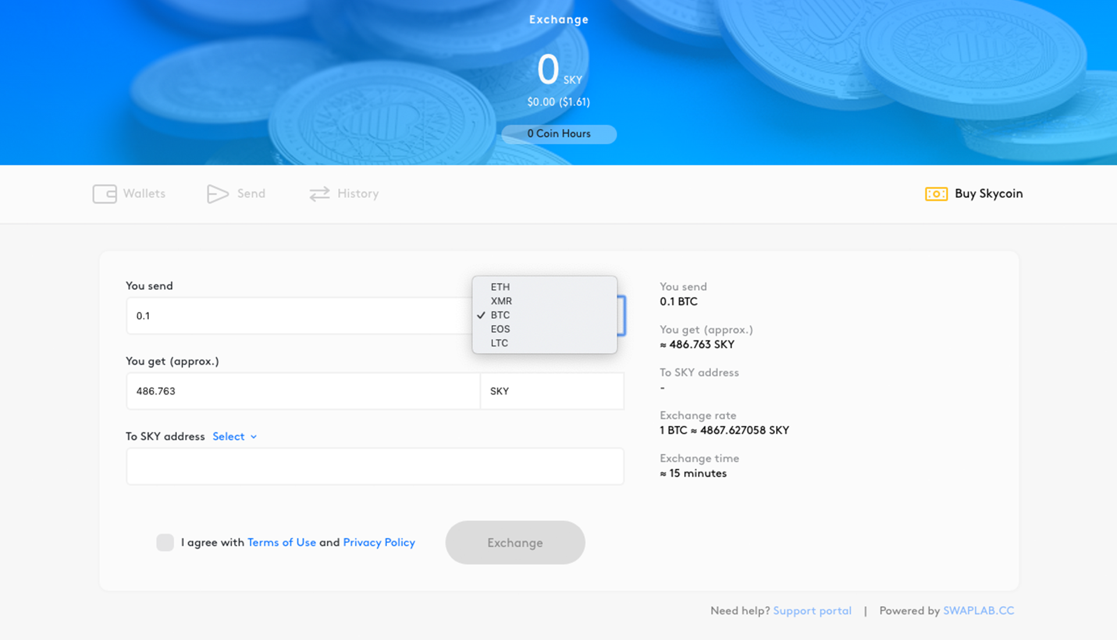Click the Support portal help link
The width and height of the screenshot is (1117, 640).
[x=812, y=610]
